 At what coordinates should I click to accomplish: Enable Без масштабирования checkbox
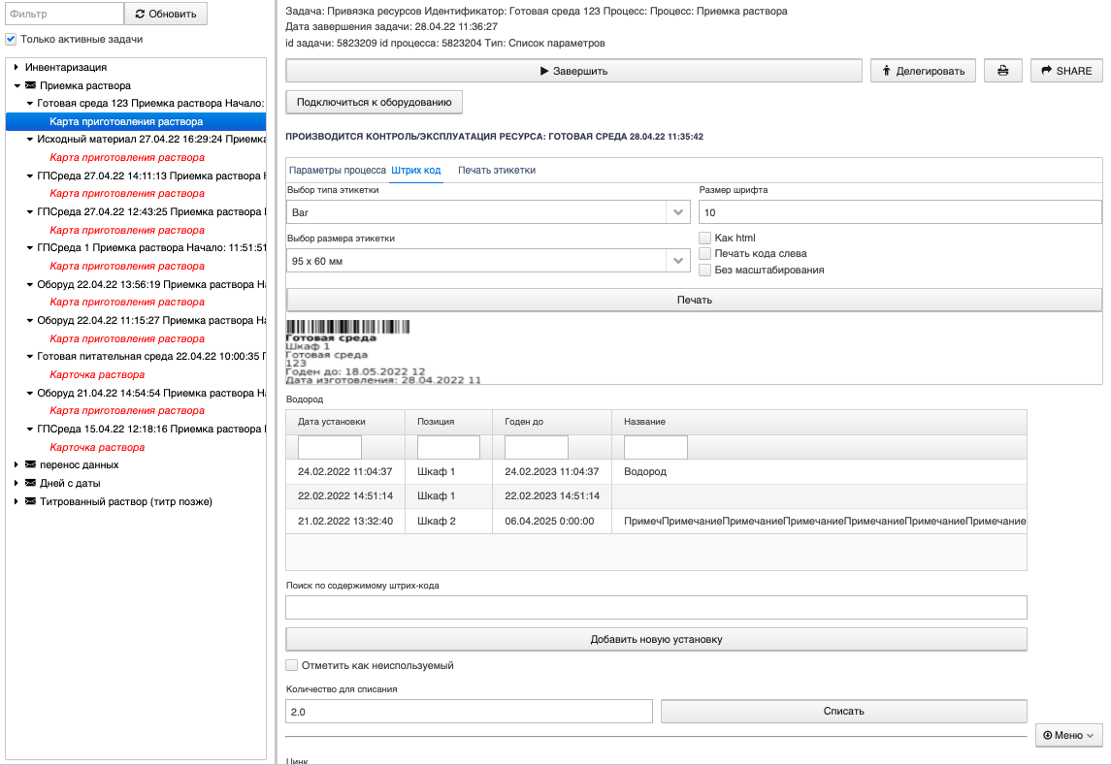click(x=705, y=270)
